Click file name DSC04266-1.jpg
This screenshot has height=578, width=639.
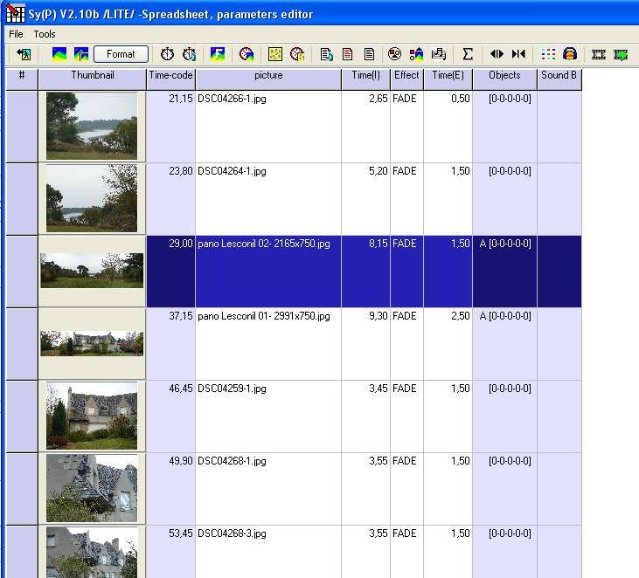point(232,99)
